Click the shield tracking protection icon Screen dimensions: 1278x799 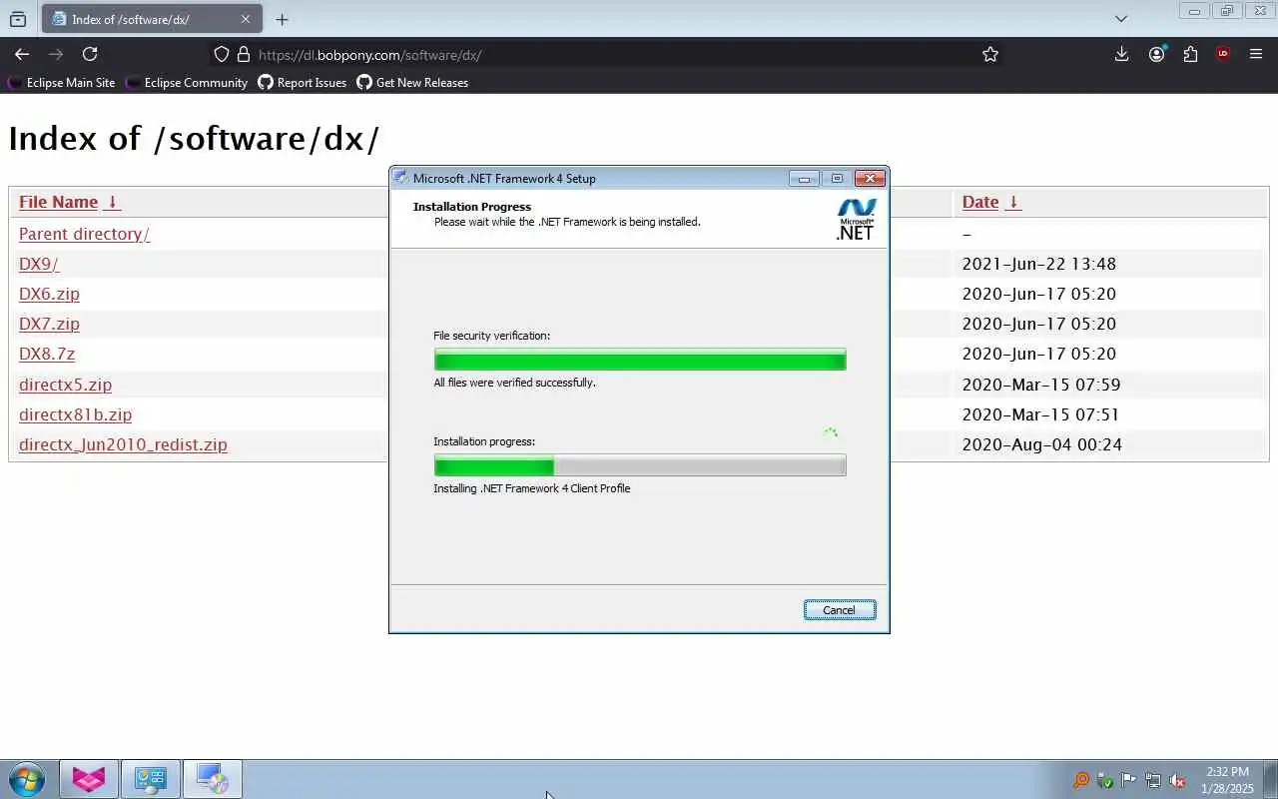coord(222,54)
